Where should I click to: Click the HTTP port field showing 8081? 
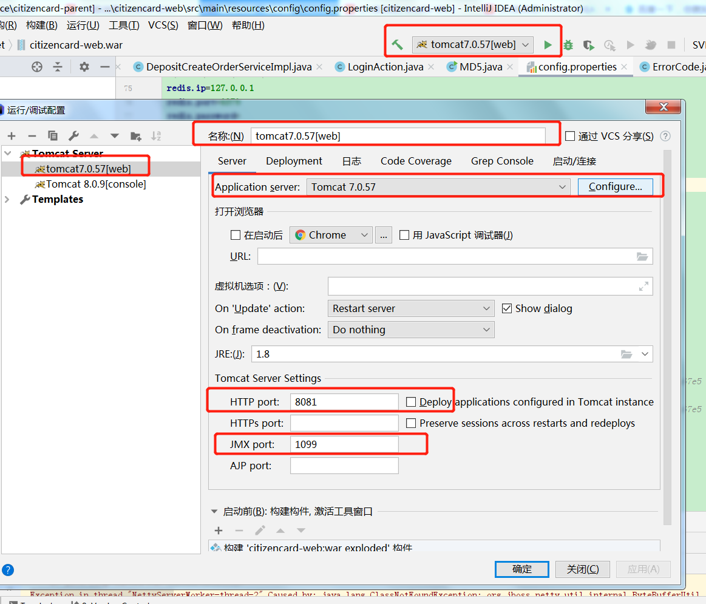344,402
